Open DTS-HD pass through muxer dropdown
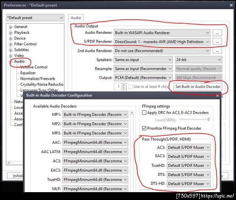Screen dimensions: 236x200 coord(189,184)
